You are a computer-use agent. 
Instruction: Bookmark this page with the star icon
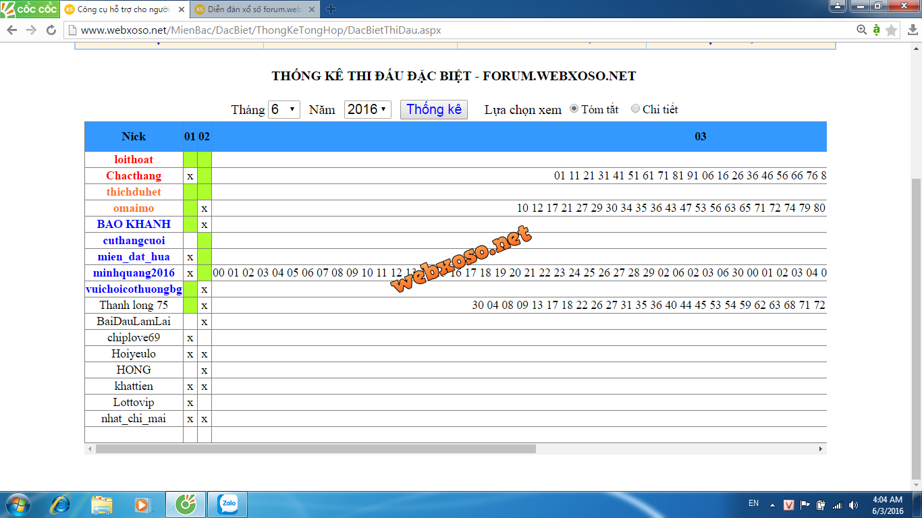click(892, 30)
